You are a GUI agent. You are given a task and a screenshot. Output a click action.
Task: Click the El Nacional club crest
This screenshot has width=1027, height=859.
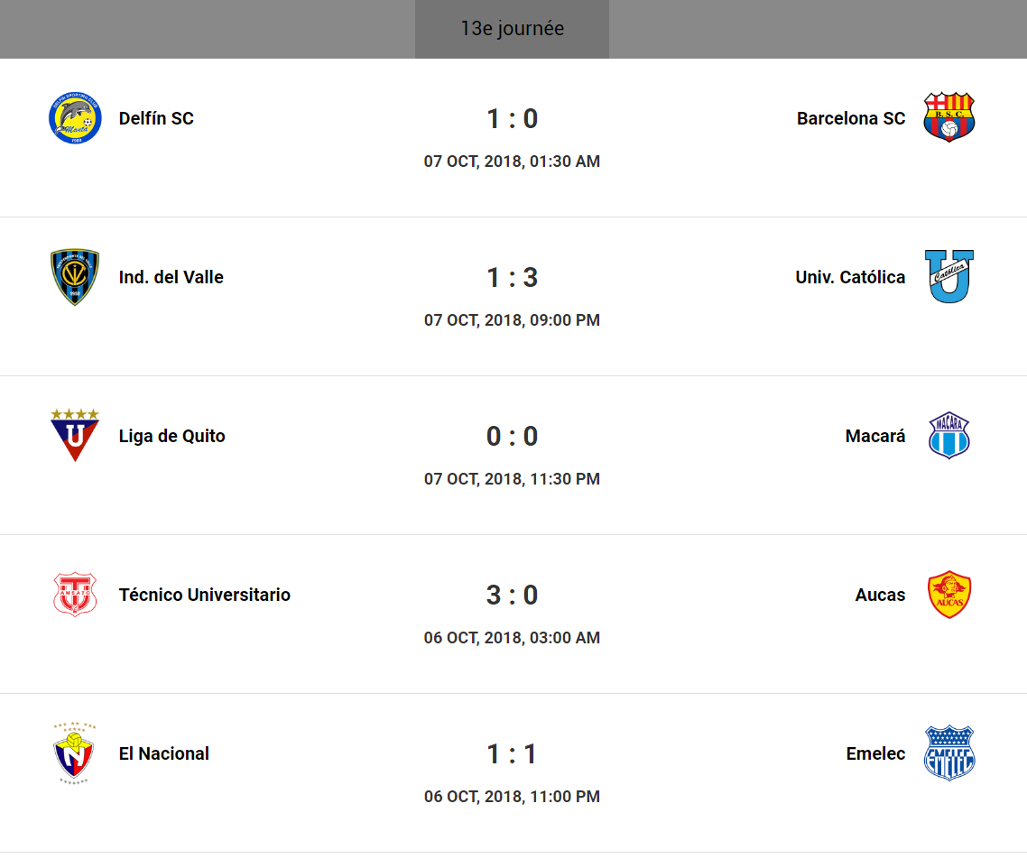(x=75, y=753)
